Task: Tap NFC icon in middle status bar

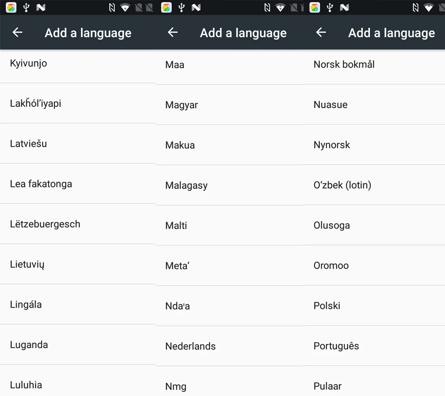Action: [x=267, y=7]
